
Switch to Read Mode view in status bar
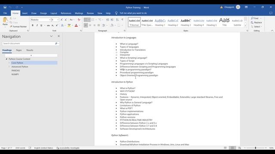click(x=225, y=148)
